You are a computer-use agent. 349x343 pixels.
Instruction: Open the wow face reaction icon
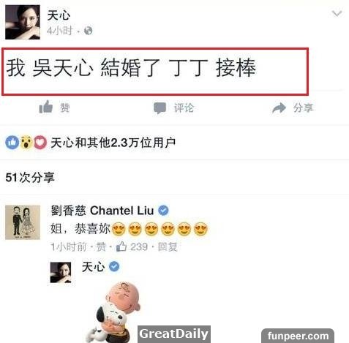tap(26, 143)
